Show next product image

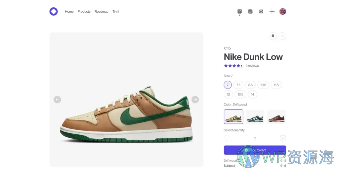[x=195, y=99]
